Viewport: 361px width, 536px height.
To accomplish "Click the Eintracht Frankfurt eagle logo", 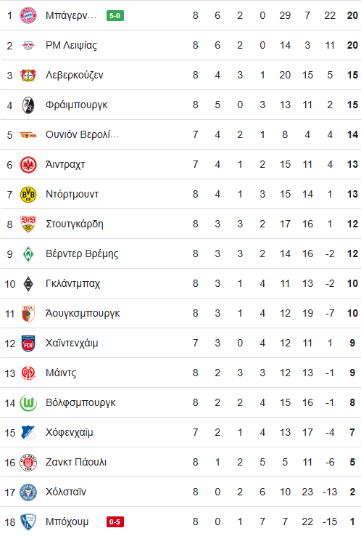I will pos(28,164).
